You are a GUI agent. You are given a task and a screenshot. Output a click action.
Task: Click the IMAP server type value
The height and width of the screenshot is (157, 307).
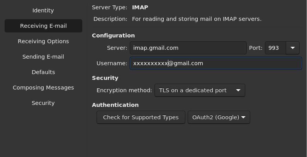click(x=140, y=7)
